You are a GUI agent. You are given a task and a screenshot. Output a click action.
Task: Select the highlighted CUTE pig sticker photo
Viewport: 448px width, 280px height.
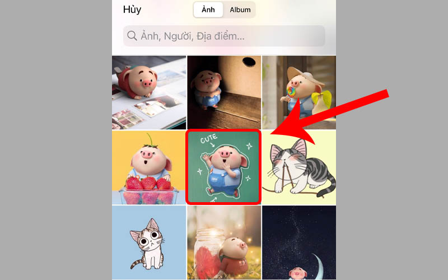click(x=223, y=167)
